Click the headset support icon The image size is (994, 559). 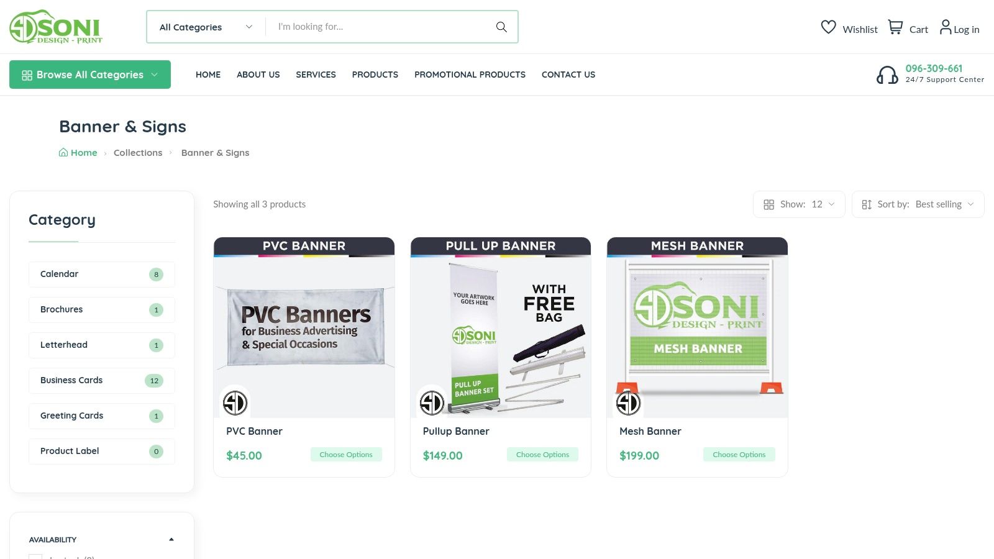(x=887, y=75)
